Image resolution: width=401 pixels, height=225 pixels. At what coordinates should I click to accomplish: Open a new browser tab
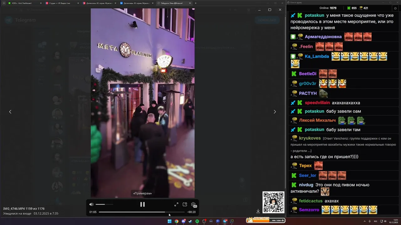(196, 3)
